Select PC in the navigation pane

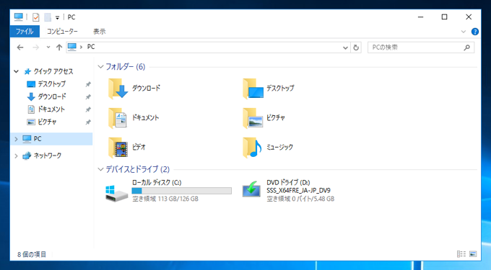[x=52, y=139]
